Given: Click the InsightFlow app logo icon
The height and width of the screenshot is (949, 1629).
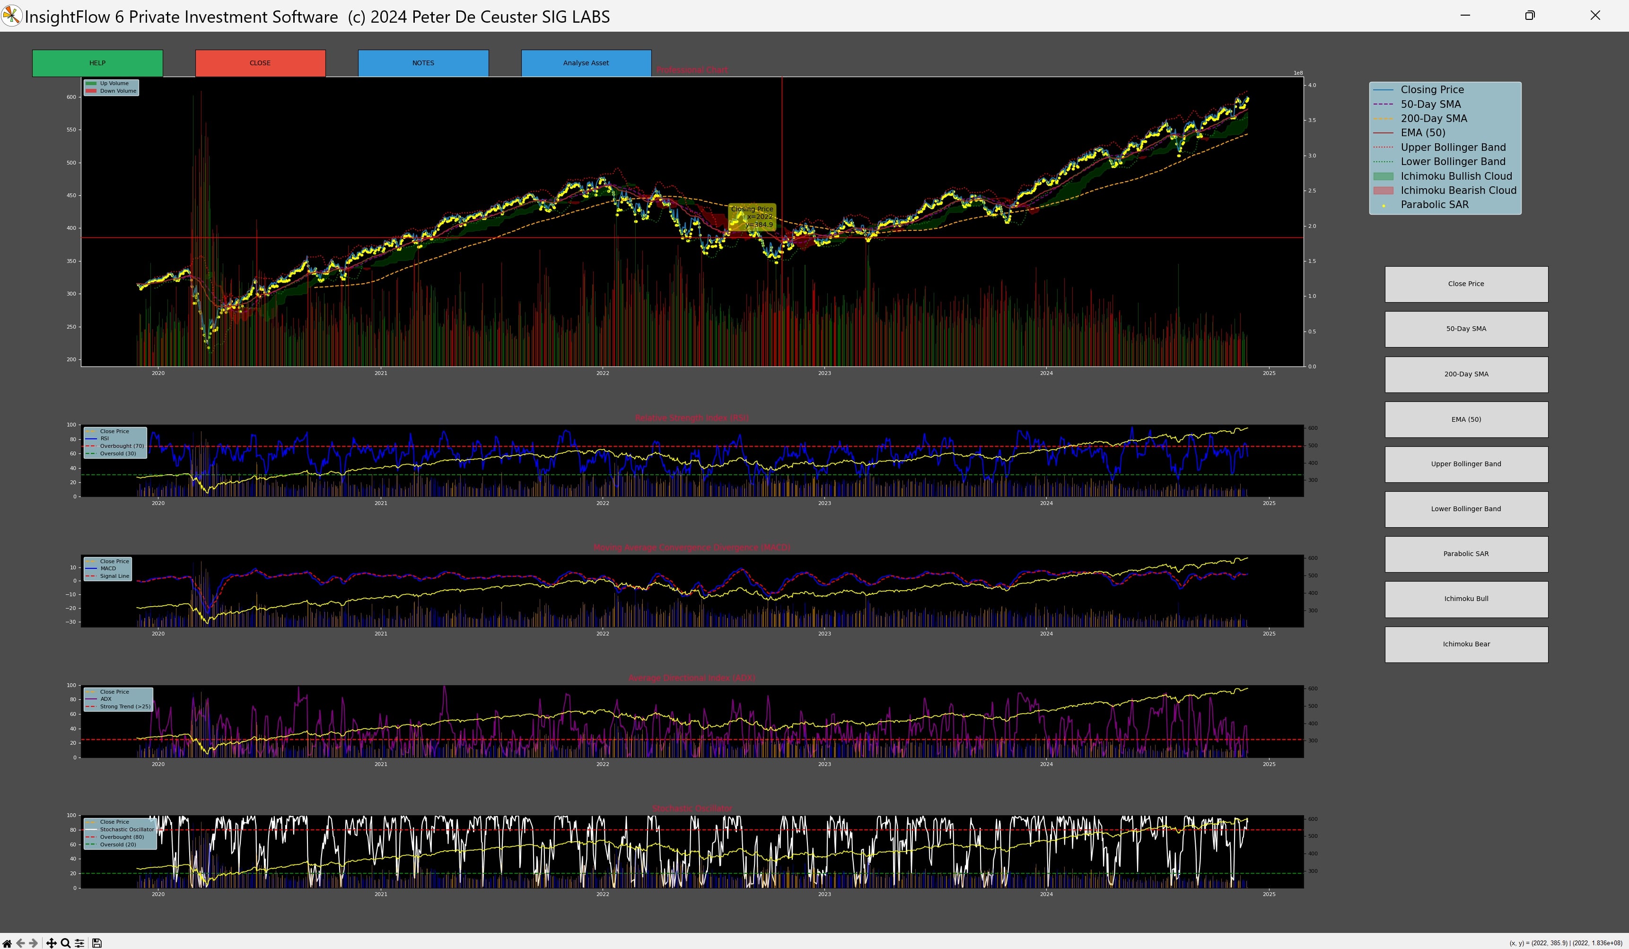Looking at the screenshot, I should pyautogui.click(x=12, y=16).
